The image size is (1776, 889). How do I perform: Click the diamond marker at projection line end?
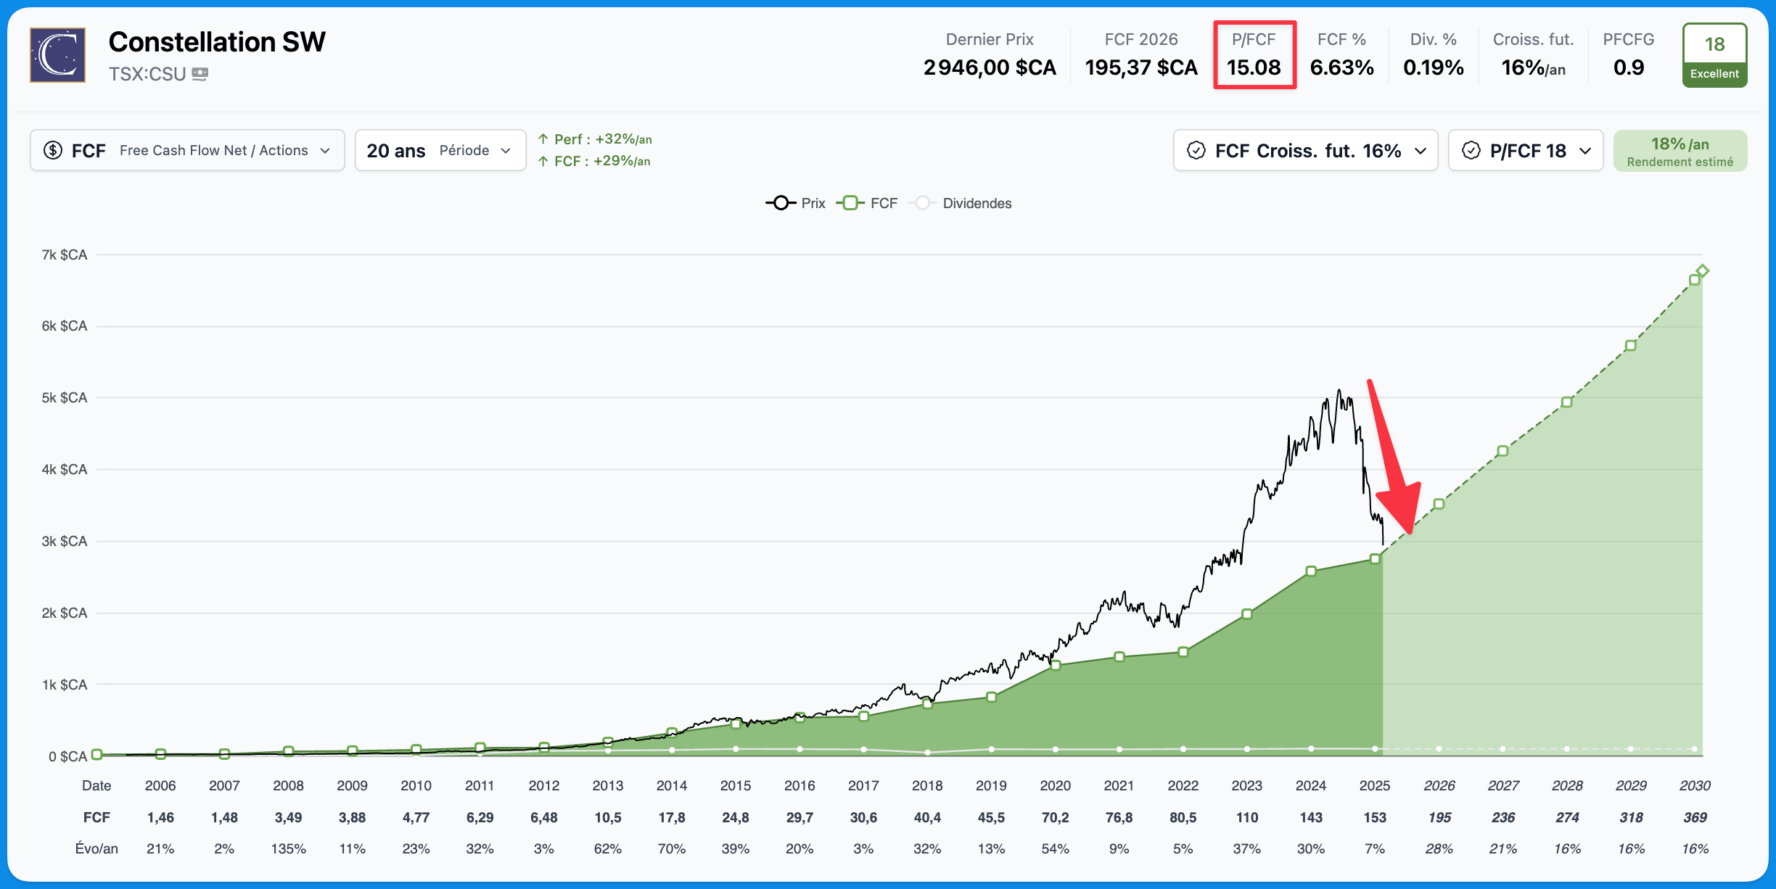(1703, 271)
